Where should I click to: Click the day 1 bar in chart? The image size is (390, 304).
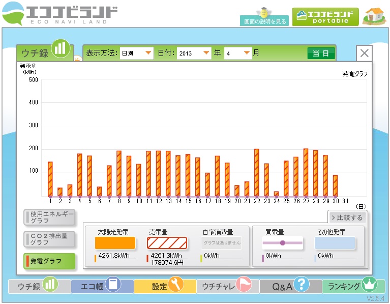coord(50,179)
